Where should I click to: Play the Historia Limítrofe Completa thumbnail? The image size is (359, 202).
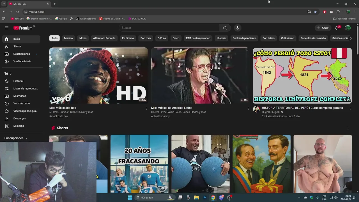point(302,76)
